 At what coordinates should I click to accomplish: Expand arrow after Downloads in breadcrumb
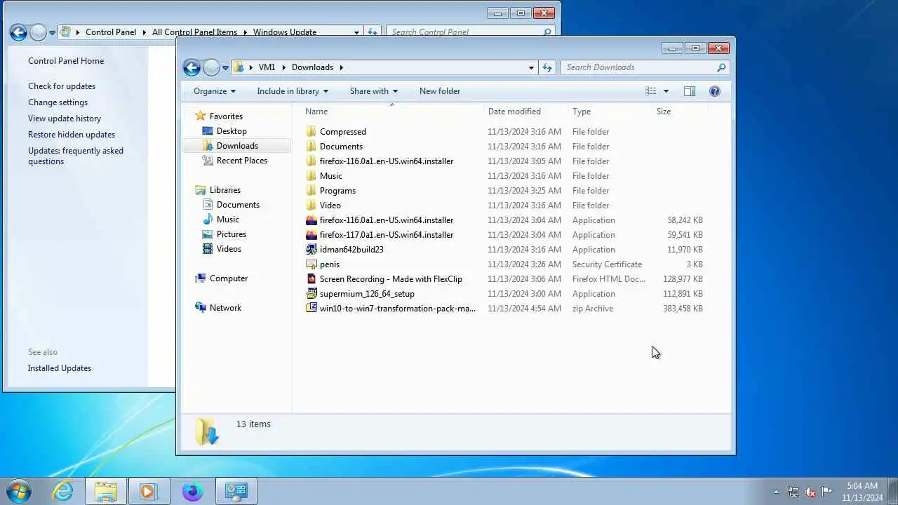pos(342,67)
